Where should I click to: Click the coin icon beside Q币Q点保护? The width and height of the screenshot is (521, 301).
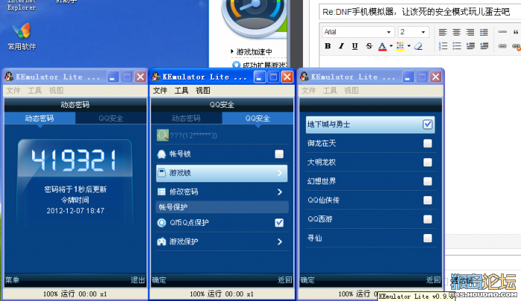click(162, 223)
